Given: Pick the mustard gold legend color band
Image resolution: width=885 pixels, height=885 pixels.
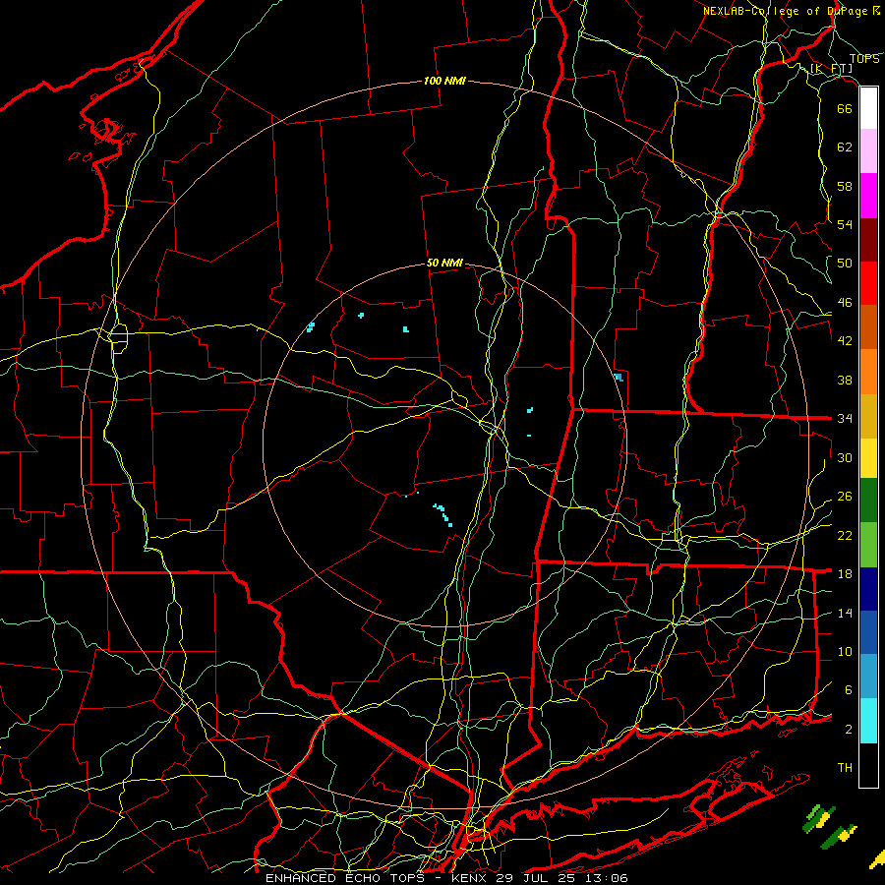Looking at the screenshot, I should [x=868, y=416].
